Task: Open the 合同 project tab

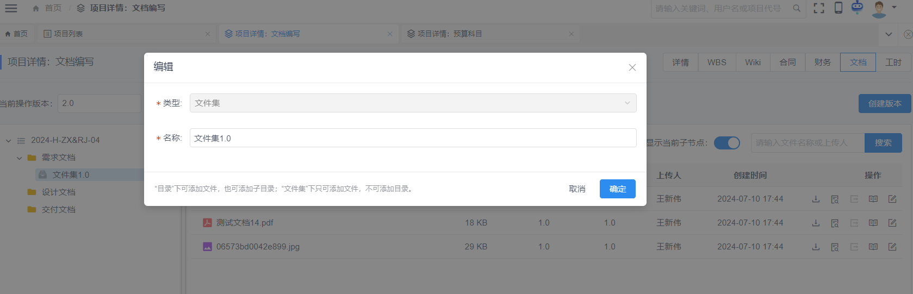Action: [788, 62]
